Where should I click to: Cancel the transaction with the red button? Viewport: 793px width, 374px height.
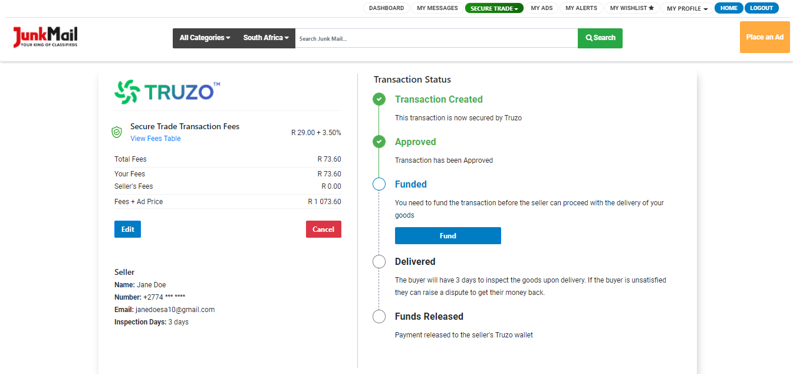pyautogui.click(x=323, y=229)
